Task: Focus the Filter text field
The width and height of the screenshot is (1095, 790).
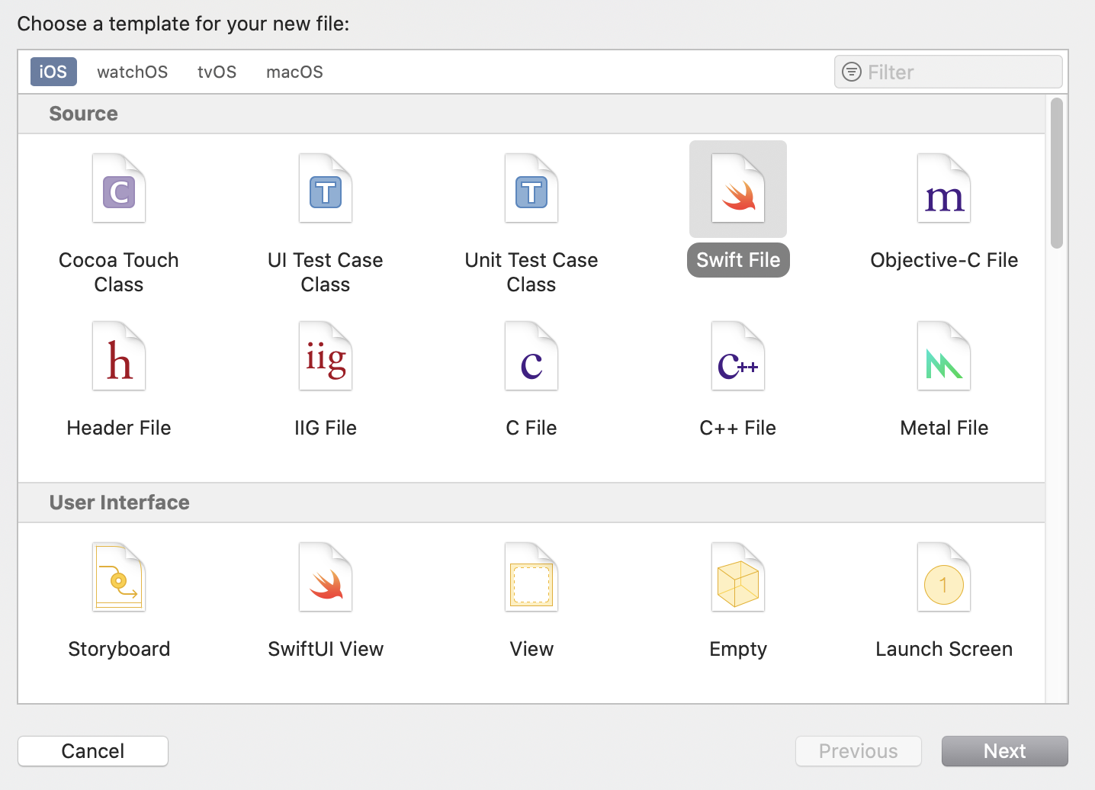Action: 949,72
